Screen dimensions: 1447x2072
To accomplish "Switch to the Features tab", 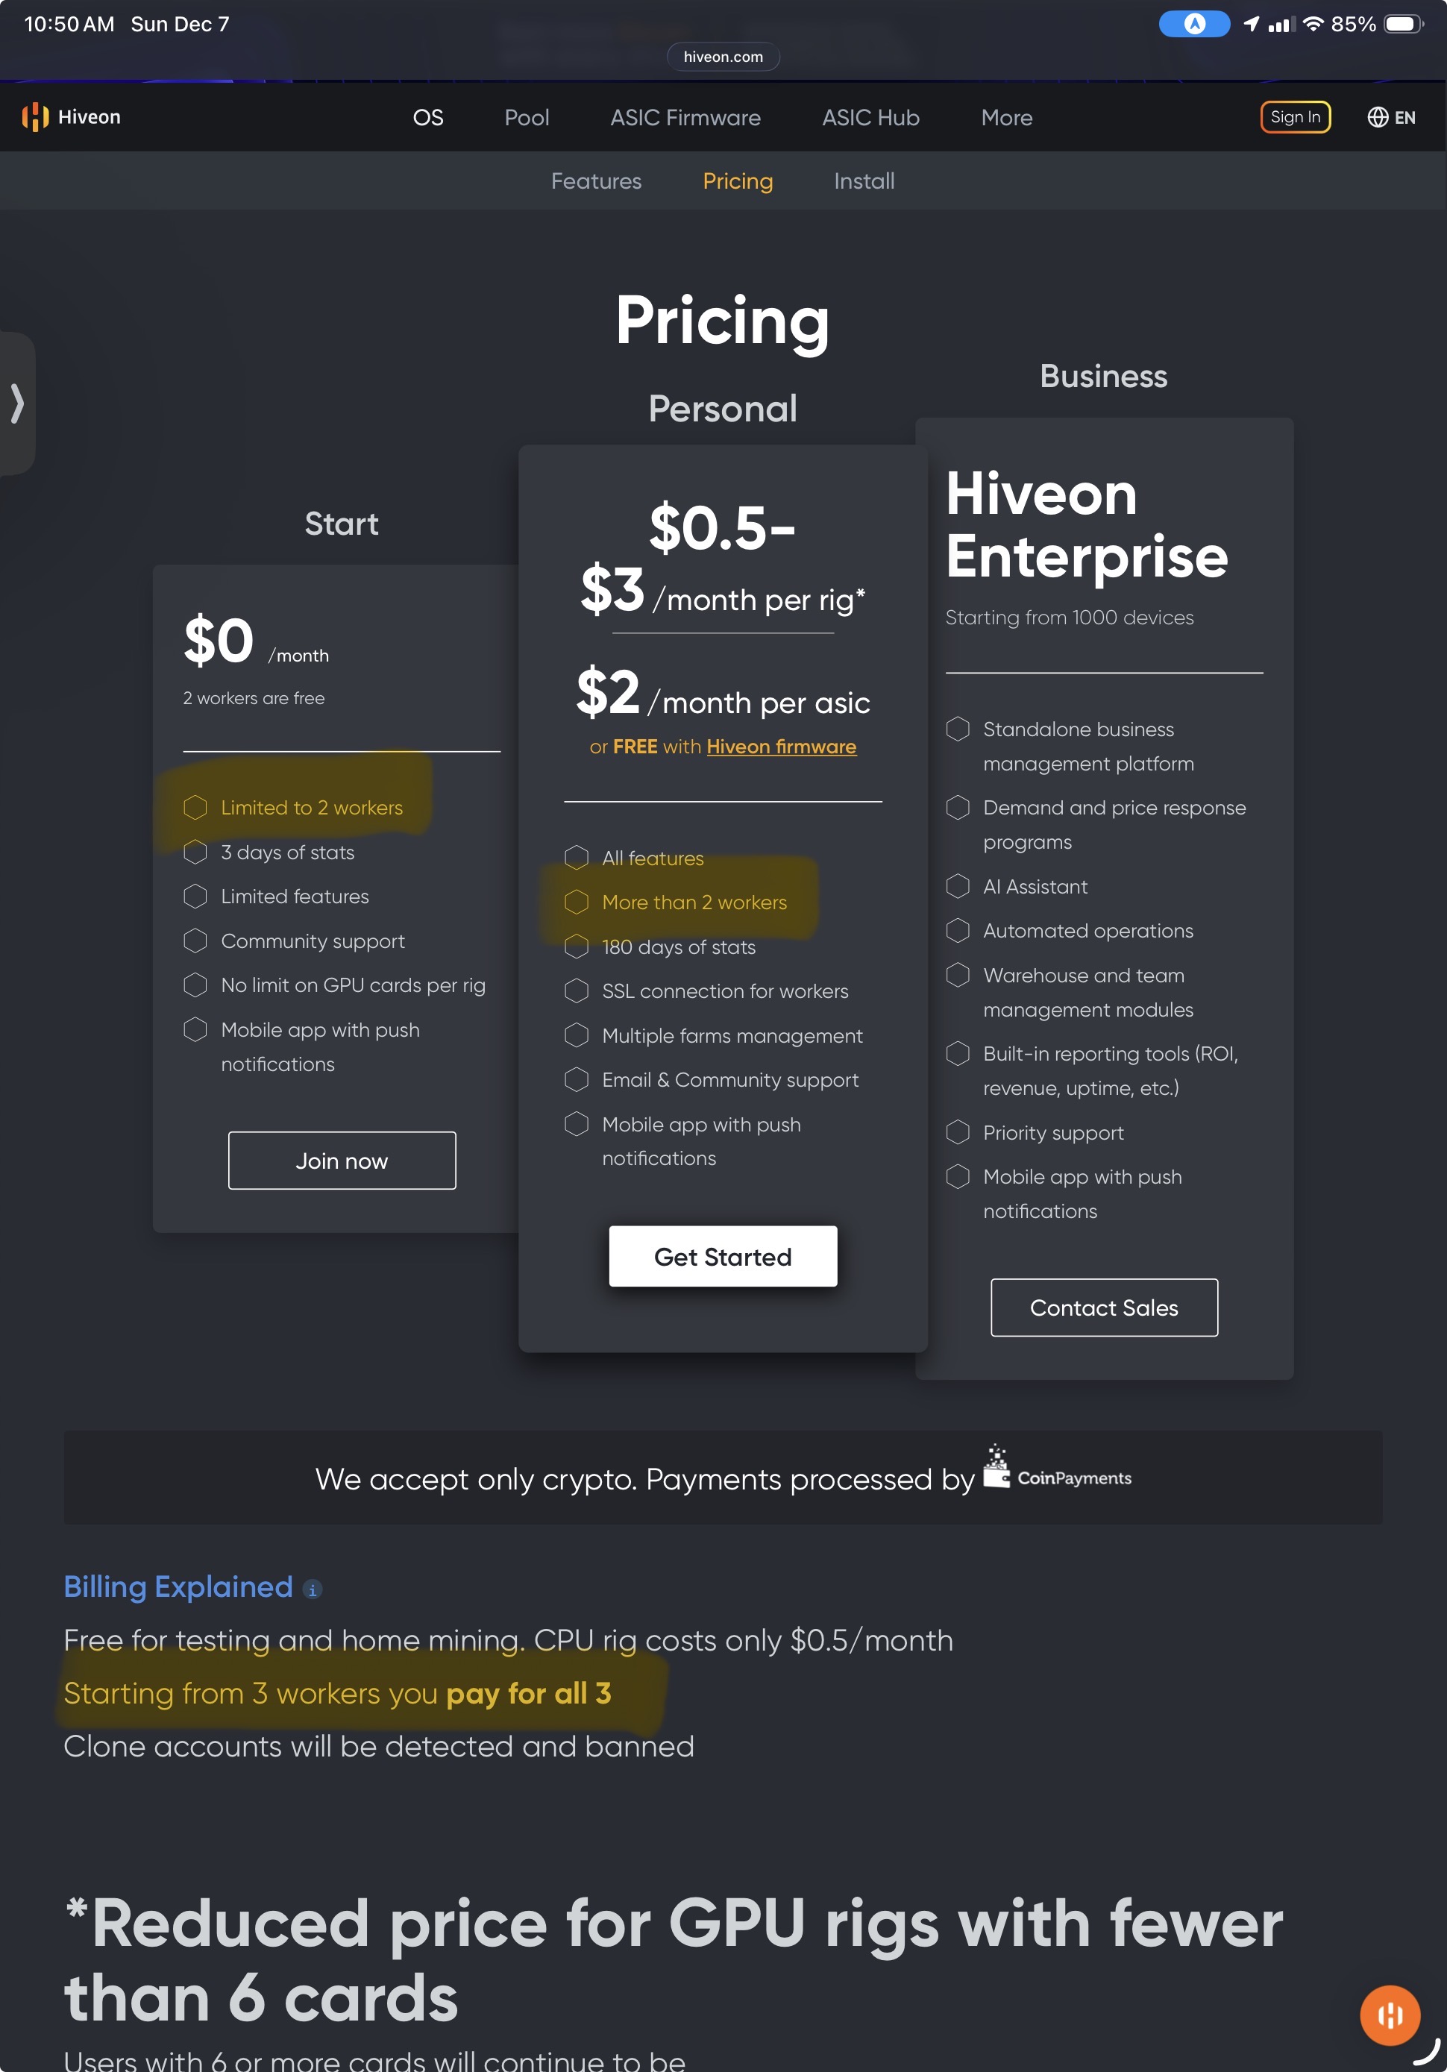I will [596, 181].
